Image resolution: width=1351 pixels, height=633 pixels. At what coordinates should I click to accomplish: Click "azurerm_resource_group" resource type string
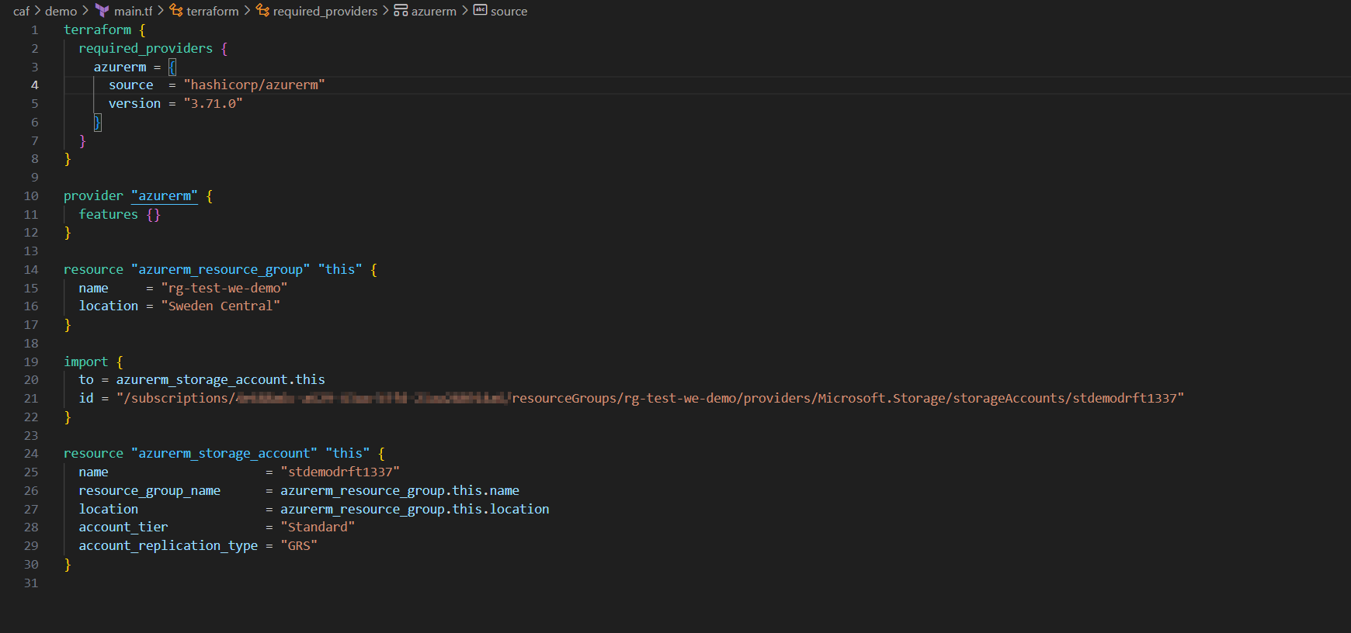(221, 269)
